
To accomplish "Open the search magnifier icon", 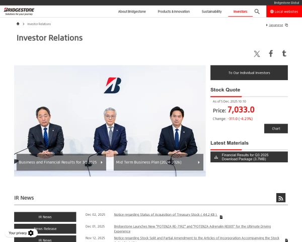I will (x=257, y=12).
